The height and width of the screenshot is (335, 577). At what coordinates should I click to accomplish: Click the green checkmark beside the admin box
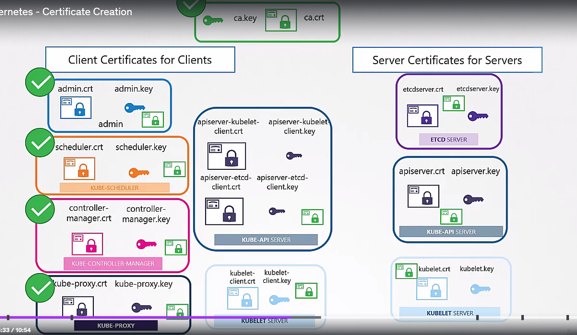click(40, 82)
